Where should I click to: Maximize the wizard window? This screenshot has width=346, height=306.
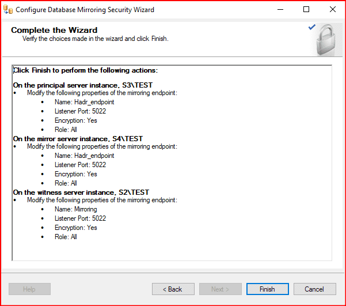(x=306, y=10)
